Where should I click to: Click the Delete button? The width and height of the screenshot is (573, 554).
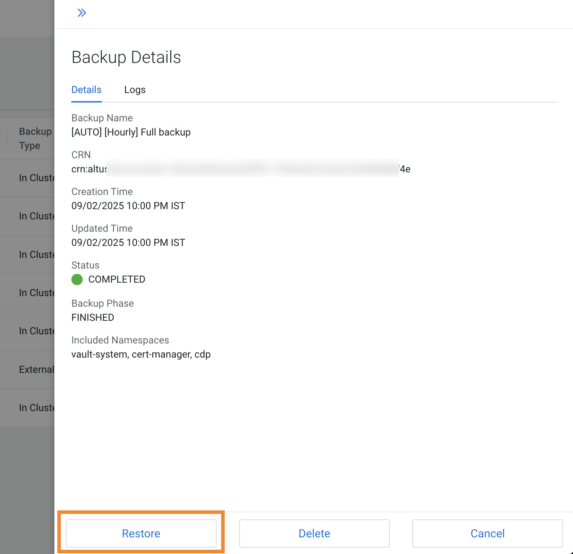314,534
